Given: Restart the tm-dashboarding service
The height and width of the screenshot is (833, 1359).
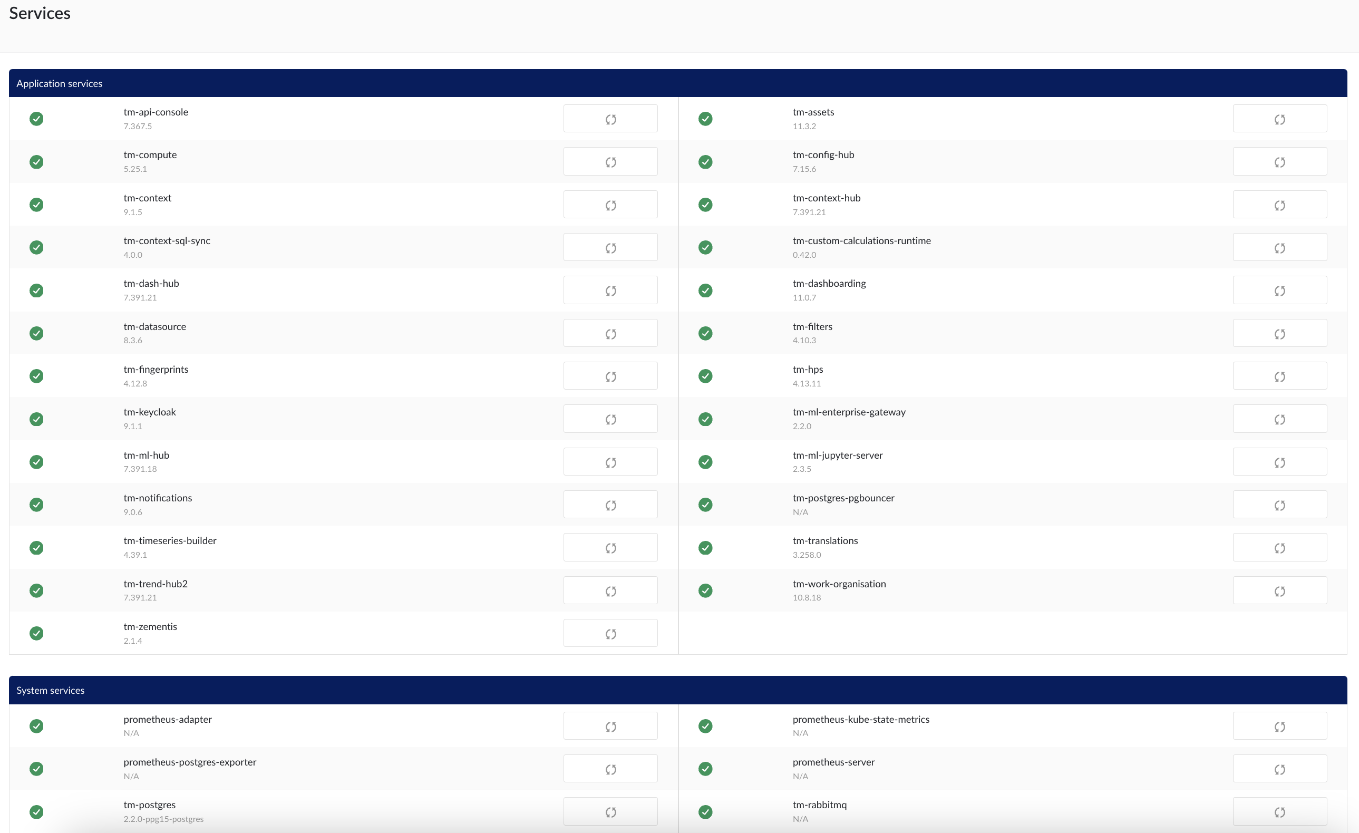Looking at the screenshot, I should tap(1279, 290).
